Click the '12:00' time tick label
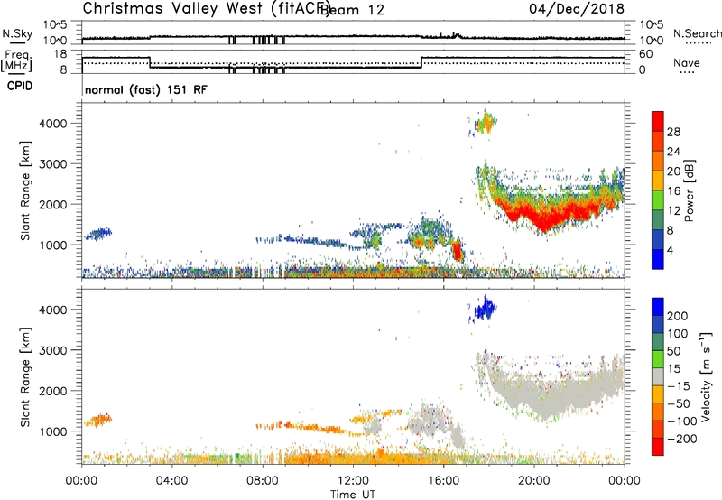Image resolution: width=722 pixels, height=500 pixels. [353, 481]
